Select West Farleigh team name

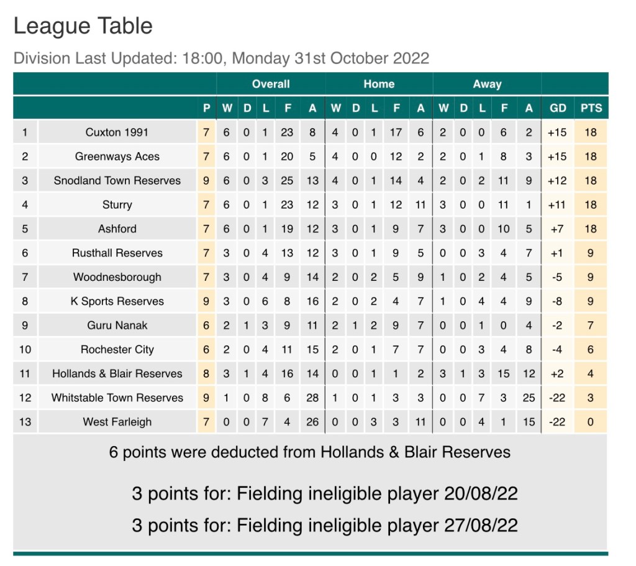click(x=117, y=422)
